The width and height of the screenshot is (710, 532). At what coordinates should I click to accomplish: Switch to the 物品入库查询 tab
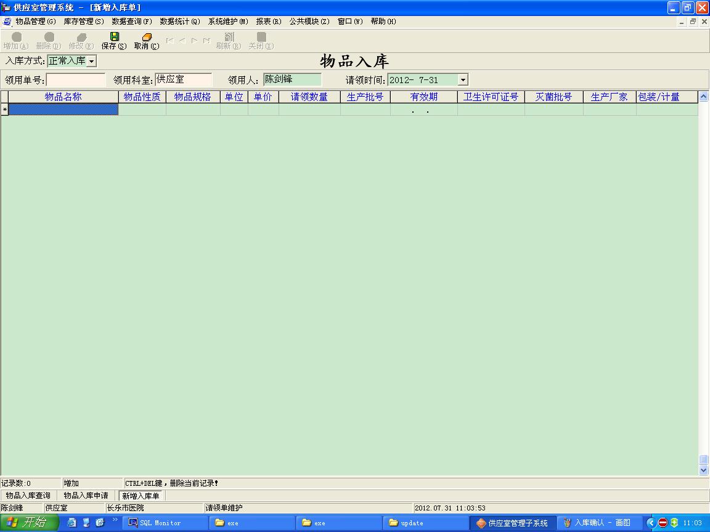pos(28,496)
